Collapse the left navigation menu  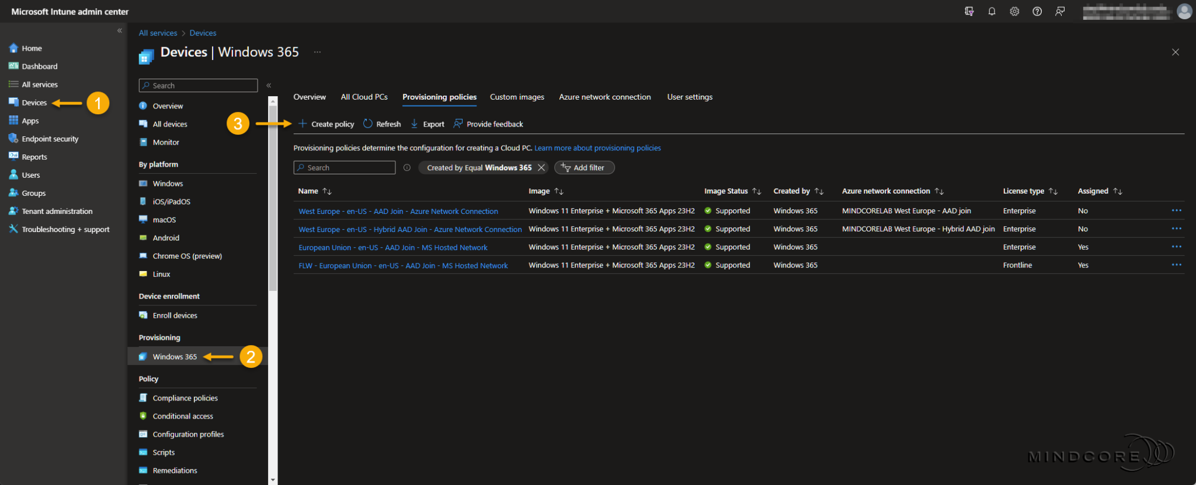tap(120, 30)
